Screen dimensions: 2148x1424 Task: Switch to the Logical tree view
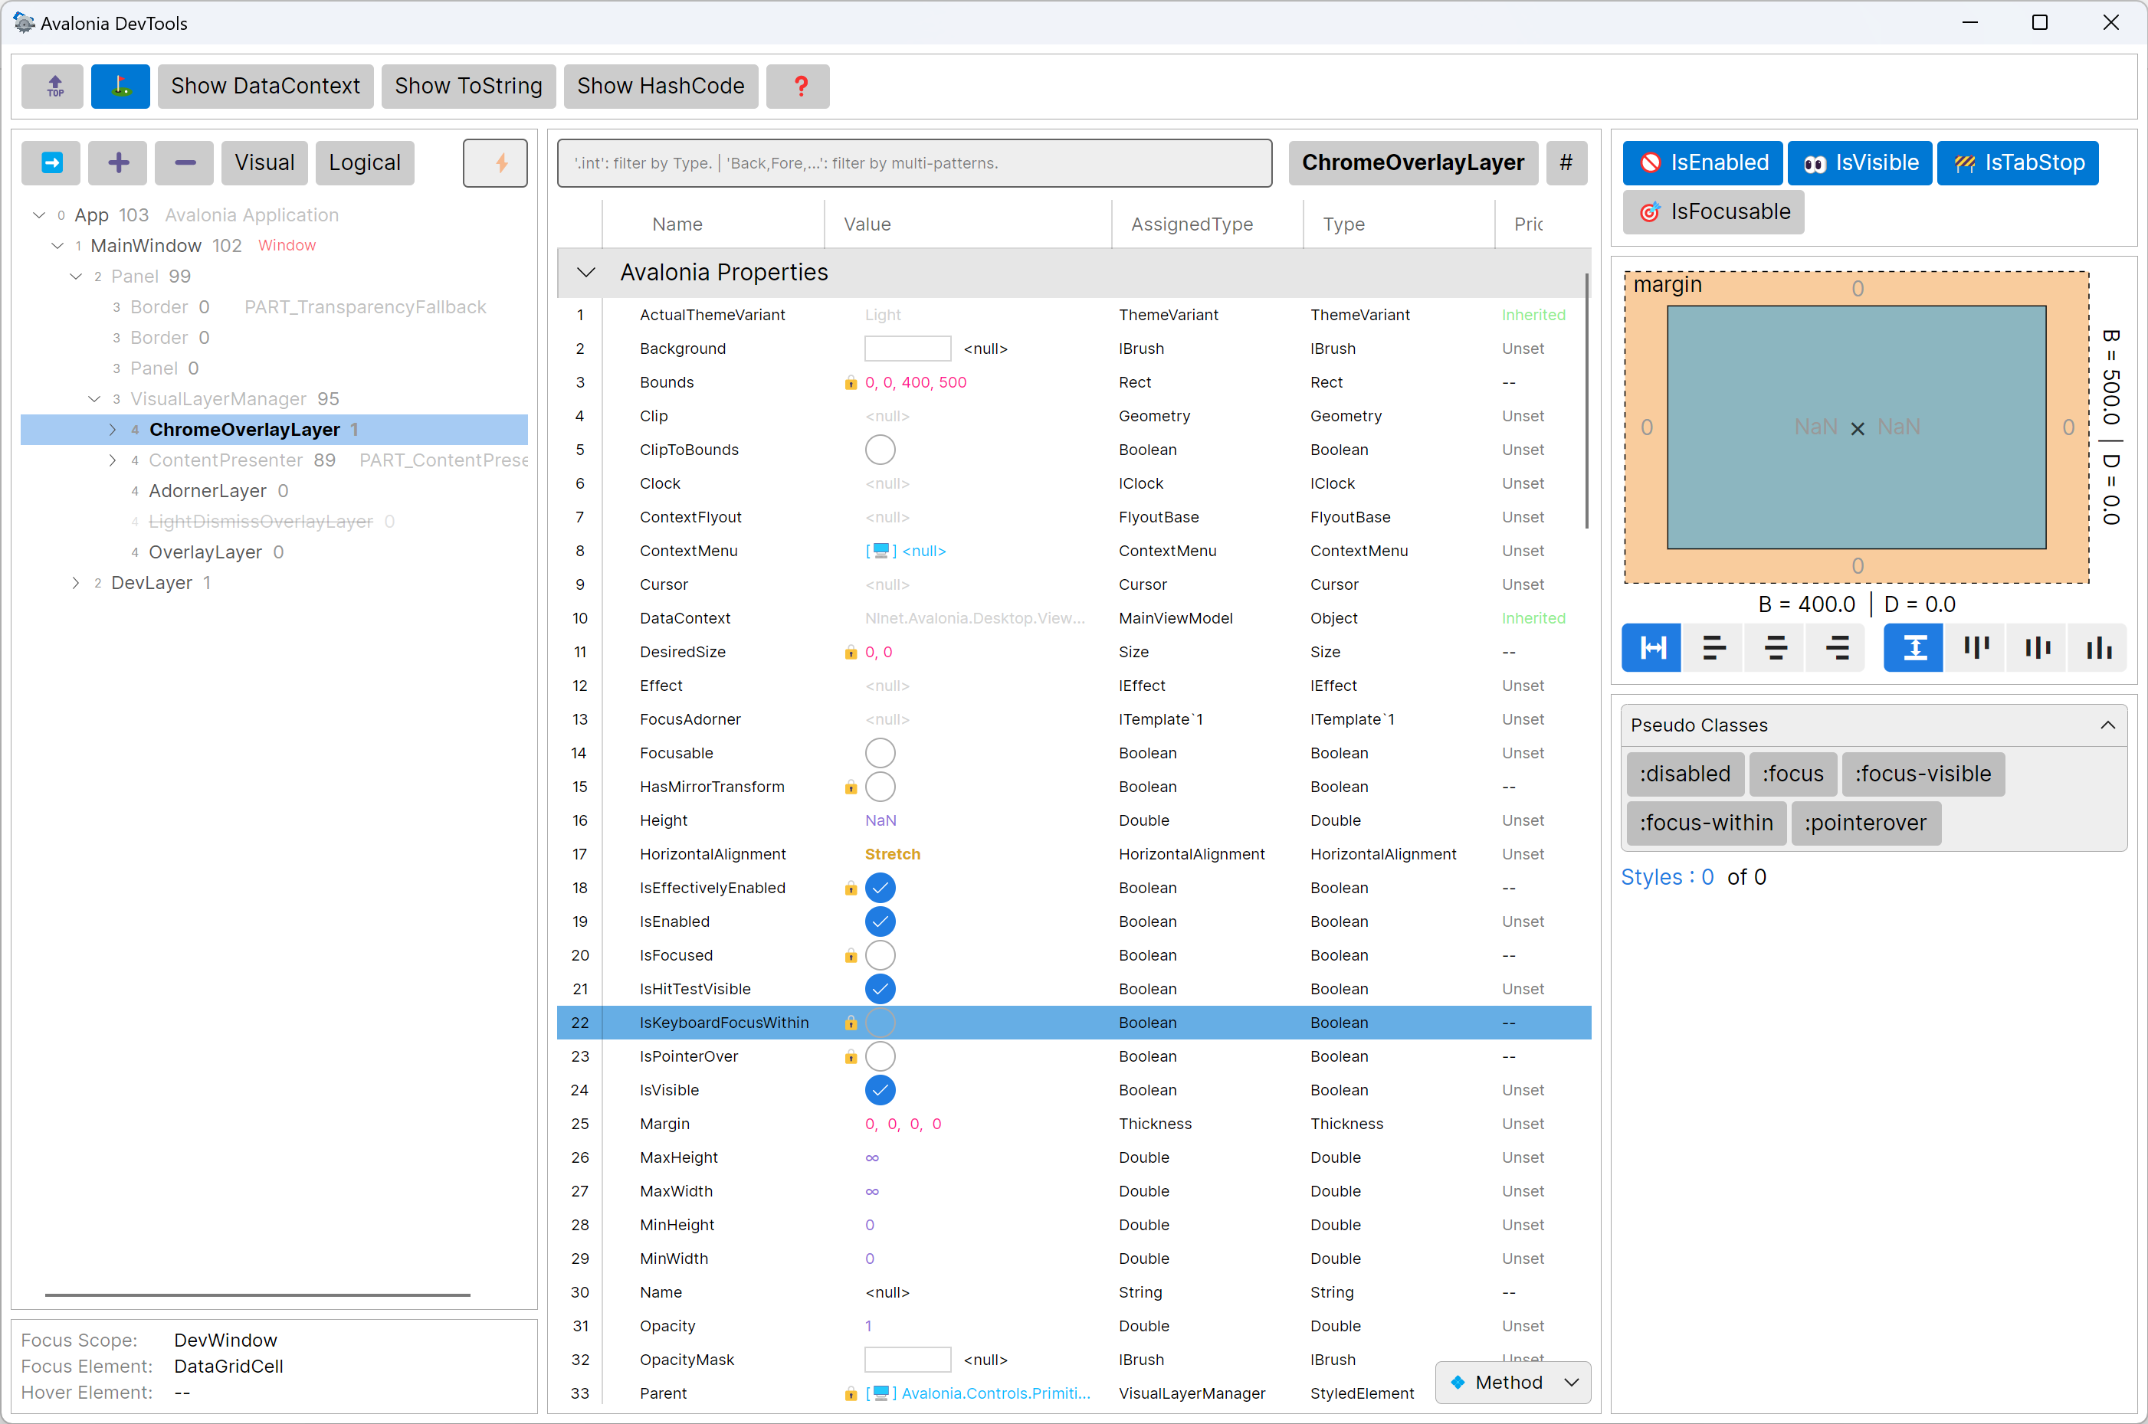click(364, 162)
